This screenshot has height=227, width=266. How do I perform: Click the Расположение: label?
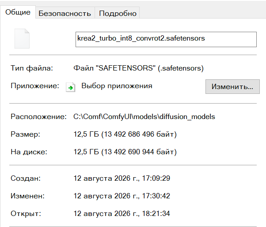point(39,117)
